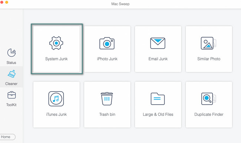Viewport: 241px width, 143px height.
Task: Minimize the window with the yellow button
Action: pyautogui.click(x=7, y=2)
